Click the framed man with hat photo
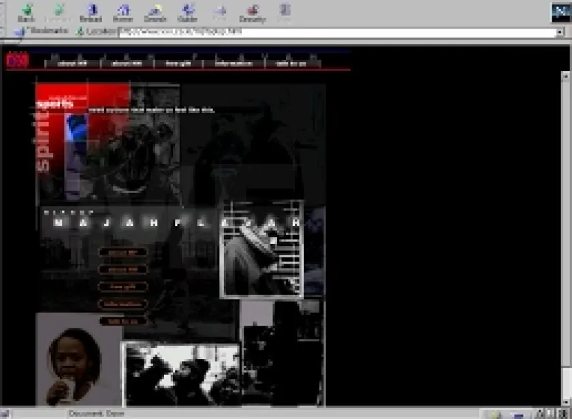The width and height of the screenshot is (572, 419). 261,249
